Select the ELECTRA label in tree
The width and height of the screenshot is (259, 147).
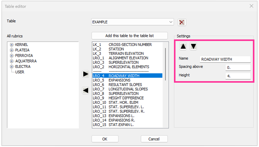pos(23,67)
